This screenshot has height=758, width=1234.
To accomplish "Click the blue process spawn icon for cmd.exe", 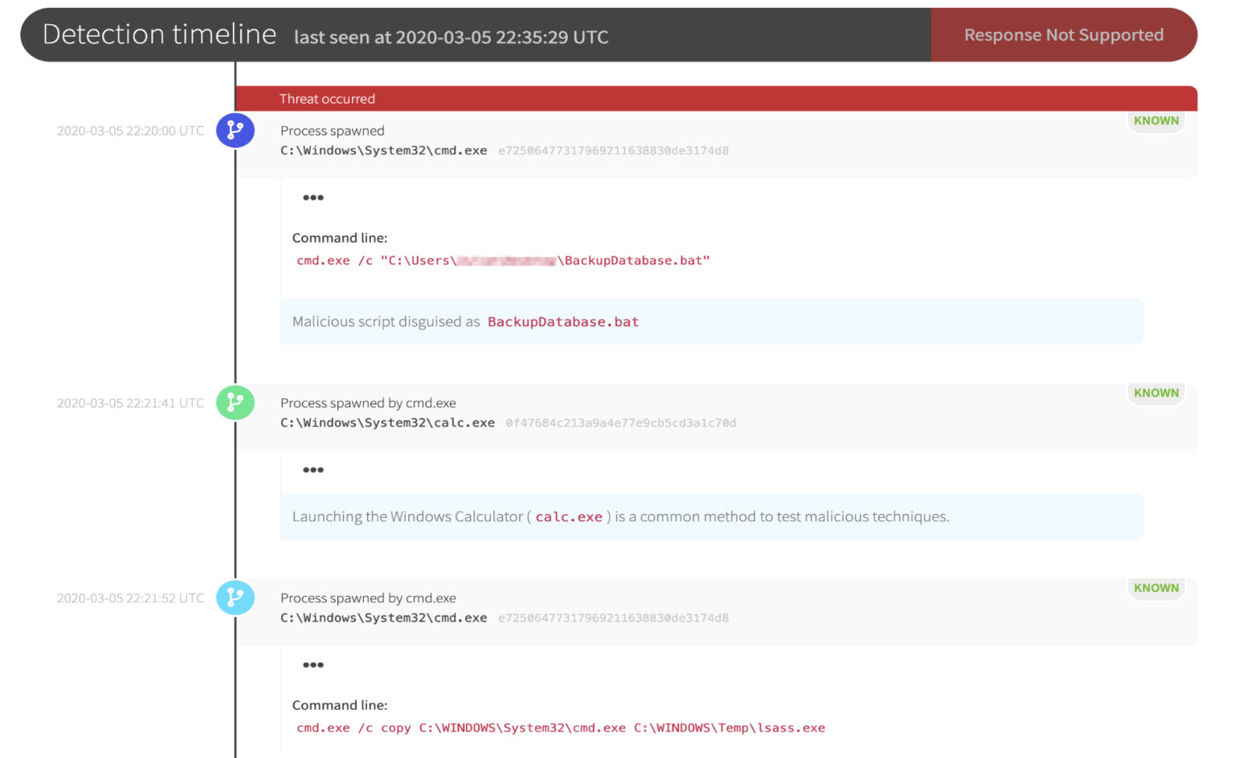I will point(235,130).
